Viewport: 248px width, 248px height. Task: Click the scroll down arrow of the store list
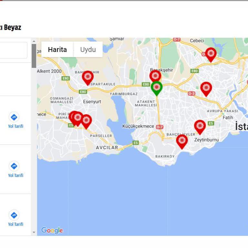(x=34, y=232)
